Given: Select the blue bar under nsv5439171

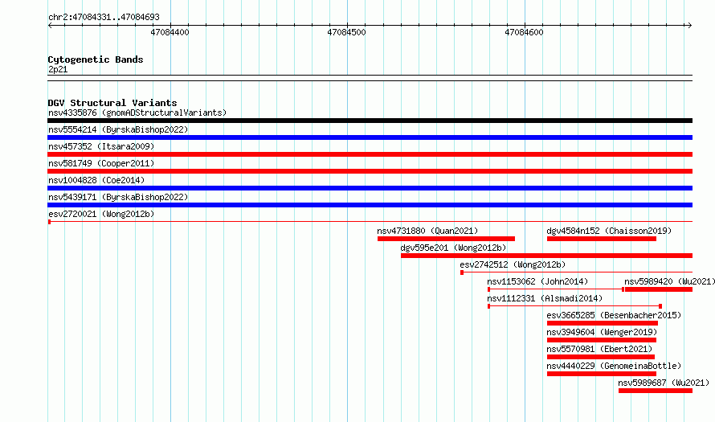Looking at the screenshot, I should point(370,205).
